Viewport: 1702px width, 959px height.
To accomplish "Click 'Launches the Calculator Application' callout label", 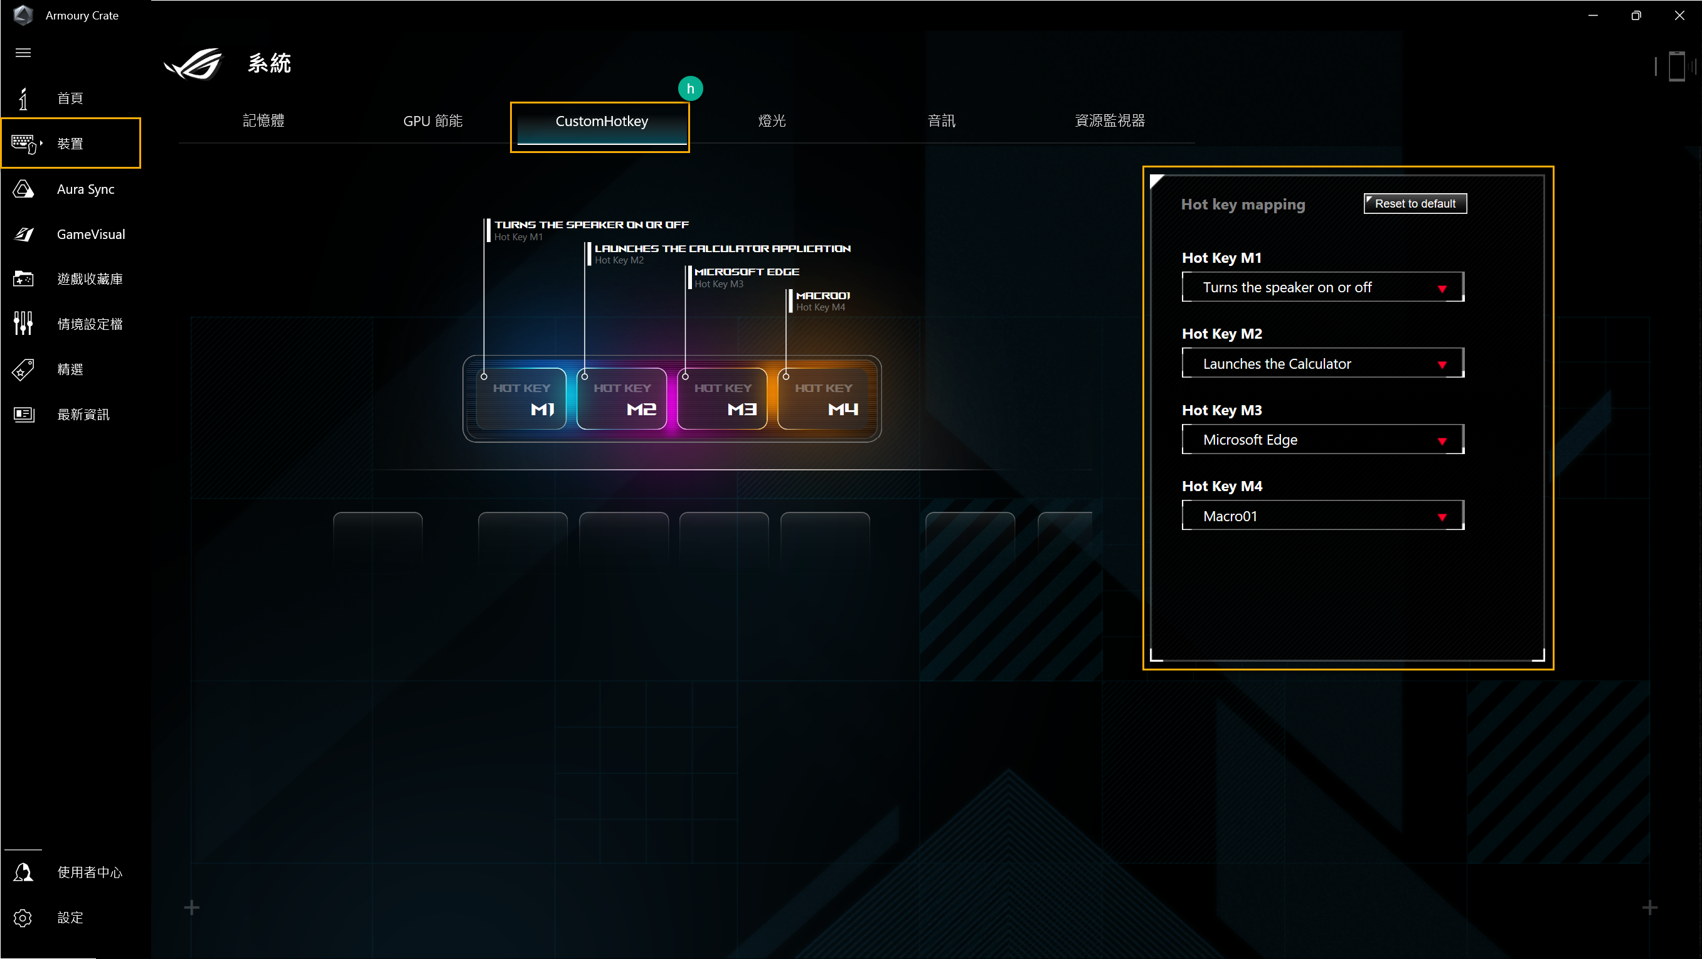I will (722, 248).
